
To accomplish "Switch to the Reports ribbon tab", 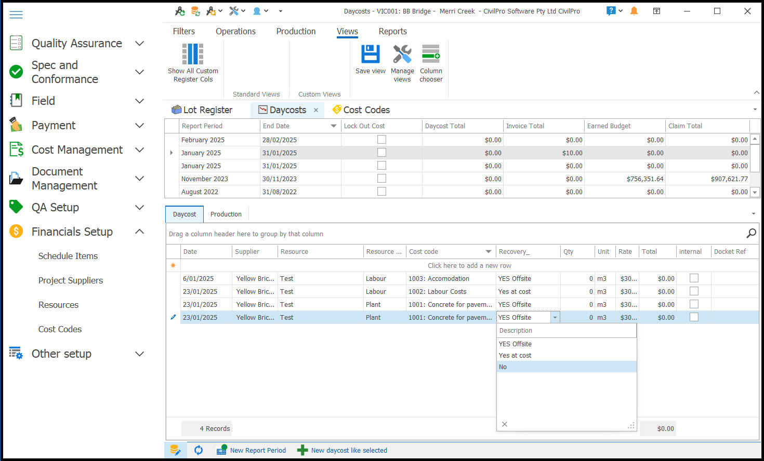I will 392,32.
